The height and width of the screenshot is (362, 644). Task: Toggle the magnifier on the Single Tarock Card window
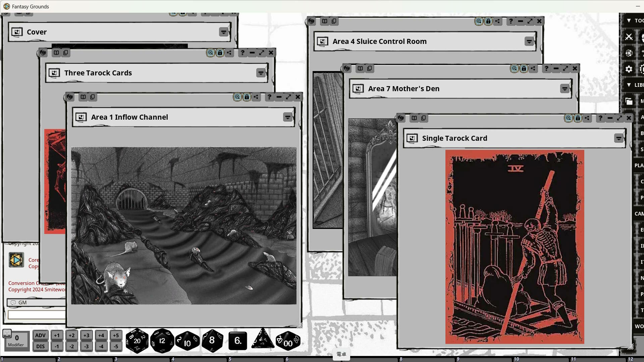[x=569, y=118]
